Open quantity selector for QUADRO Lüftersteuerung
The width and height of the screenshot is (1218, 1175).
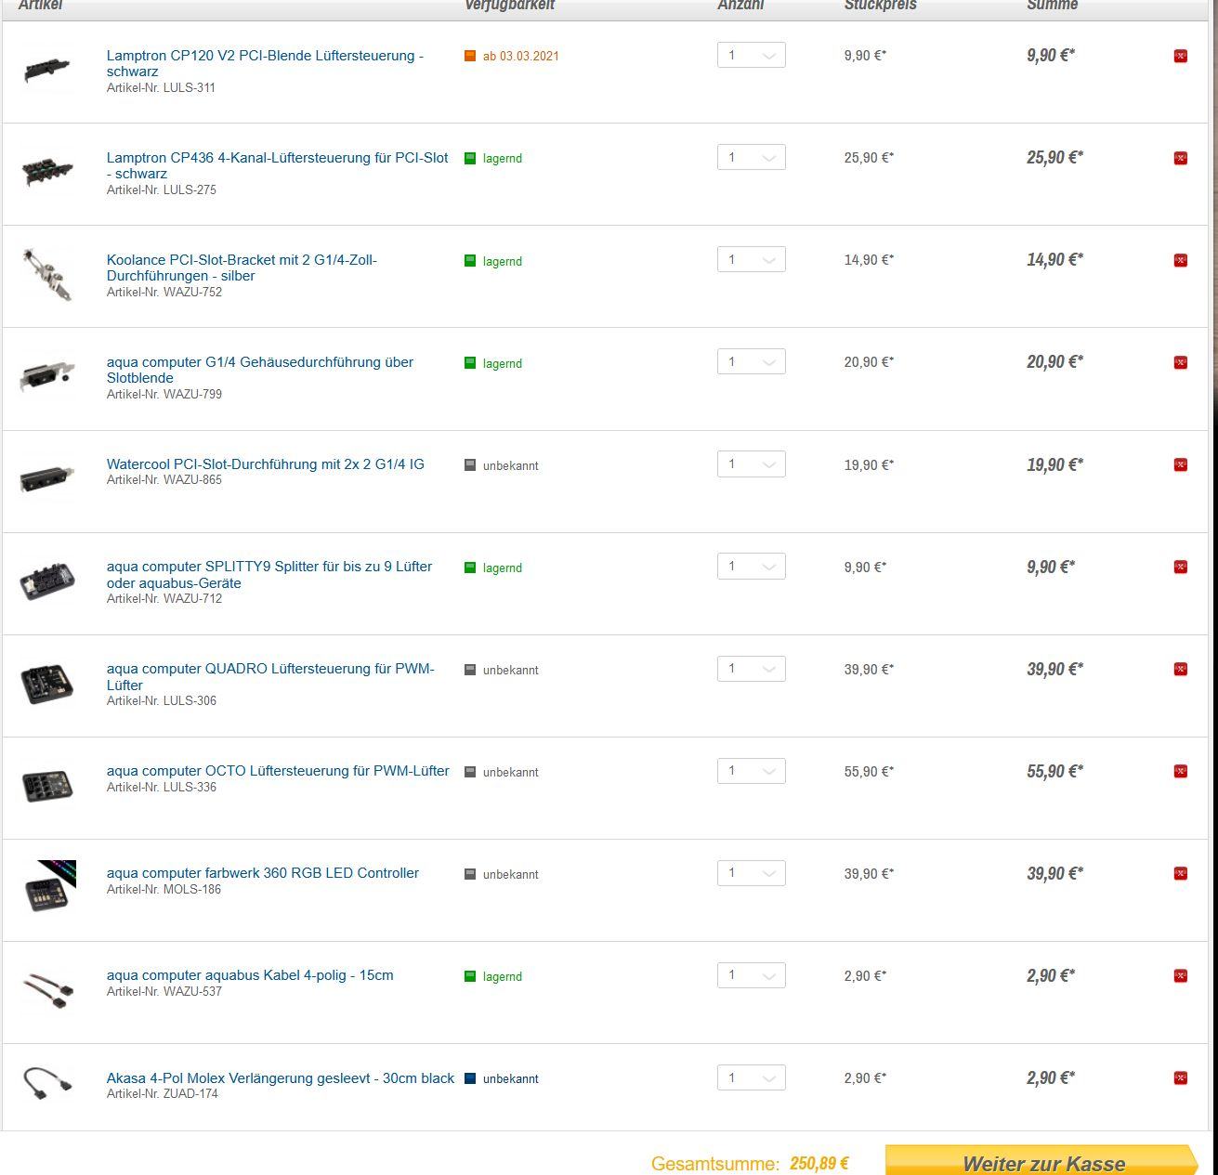click(x=752, y=668)
